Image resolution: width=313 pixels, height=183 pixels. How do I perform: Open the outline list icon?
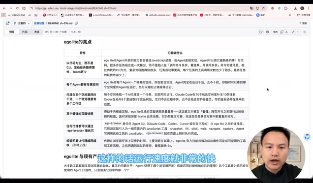click(304, 32)
